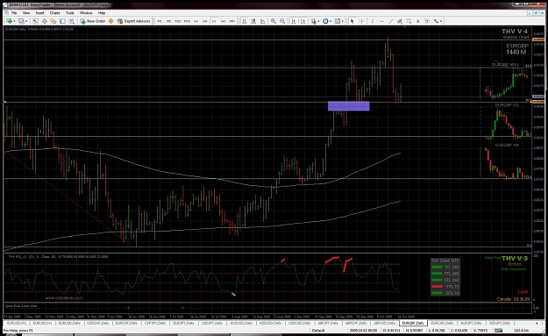The height and width of the screenshot is (336, 548).
Task: Switch chart to M30 timeframe
Action: click(187, 21)
